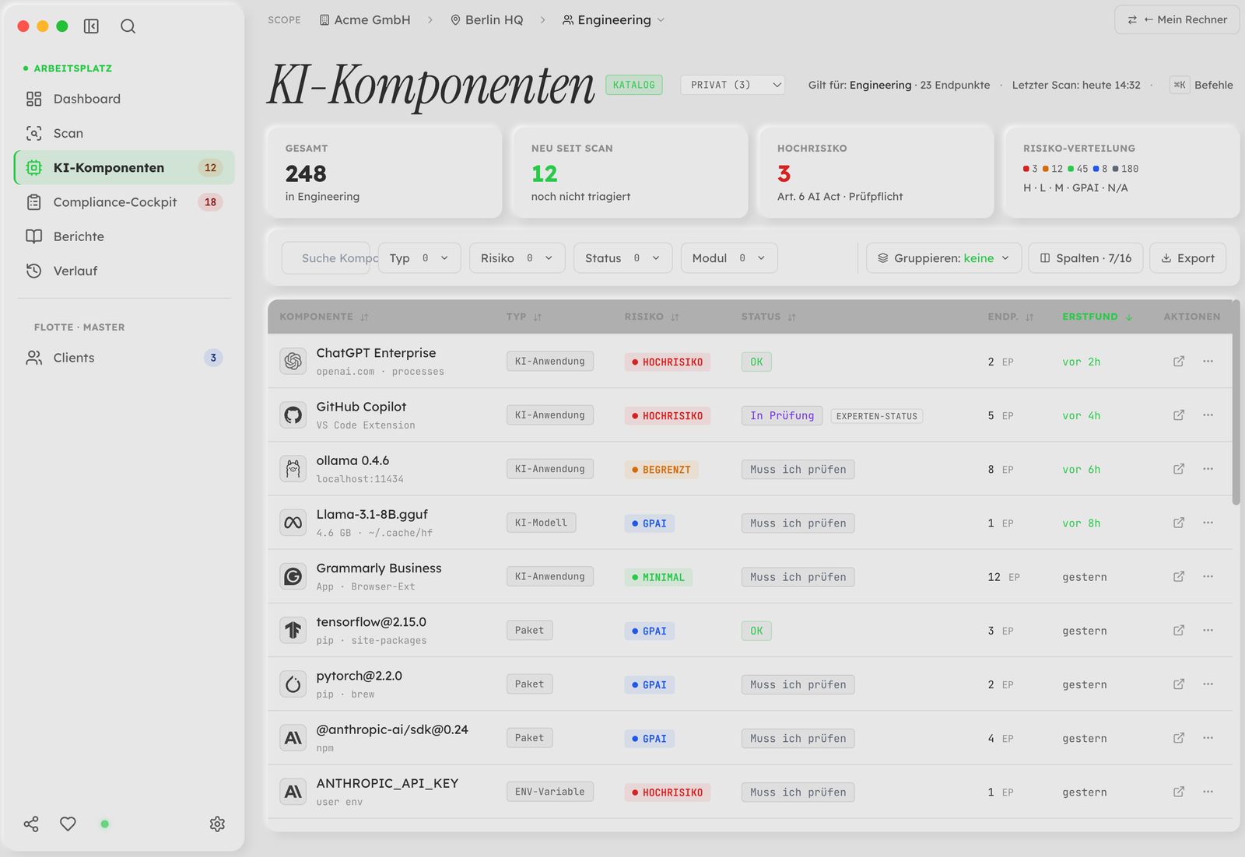1245x857 pixels.
Task: Open more actions for Llama-3.1-8B.gguf
Action: click(1208, 523)
